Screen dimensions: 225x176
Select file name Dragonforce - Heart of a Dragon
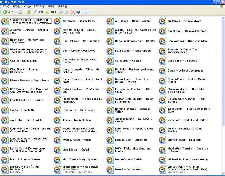(131, 80)
